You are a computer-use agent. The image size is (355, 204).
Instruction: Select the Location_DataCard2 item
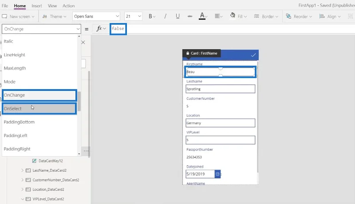[x=48, y=189]
